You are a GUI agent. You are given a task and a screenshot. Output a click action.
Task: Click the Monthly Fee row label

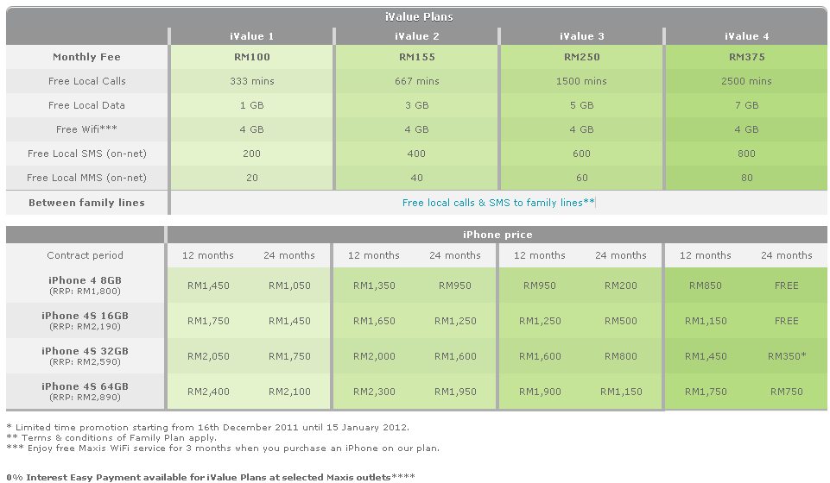[86, 57]
